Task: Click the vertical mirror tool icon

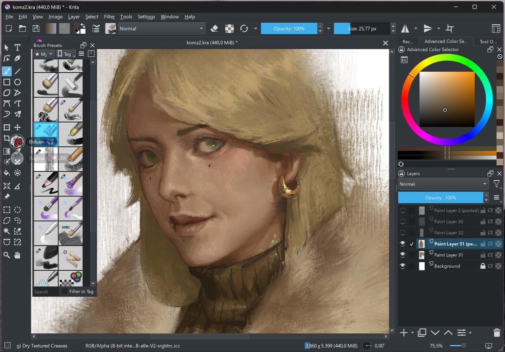Action: point(428,29)
